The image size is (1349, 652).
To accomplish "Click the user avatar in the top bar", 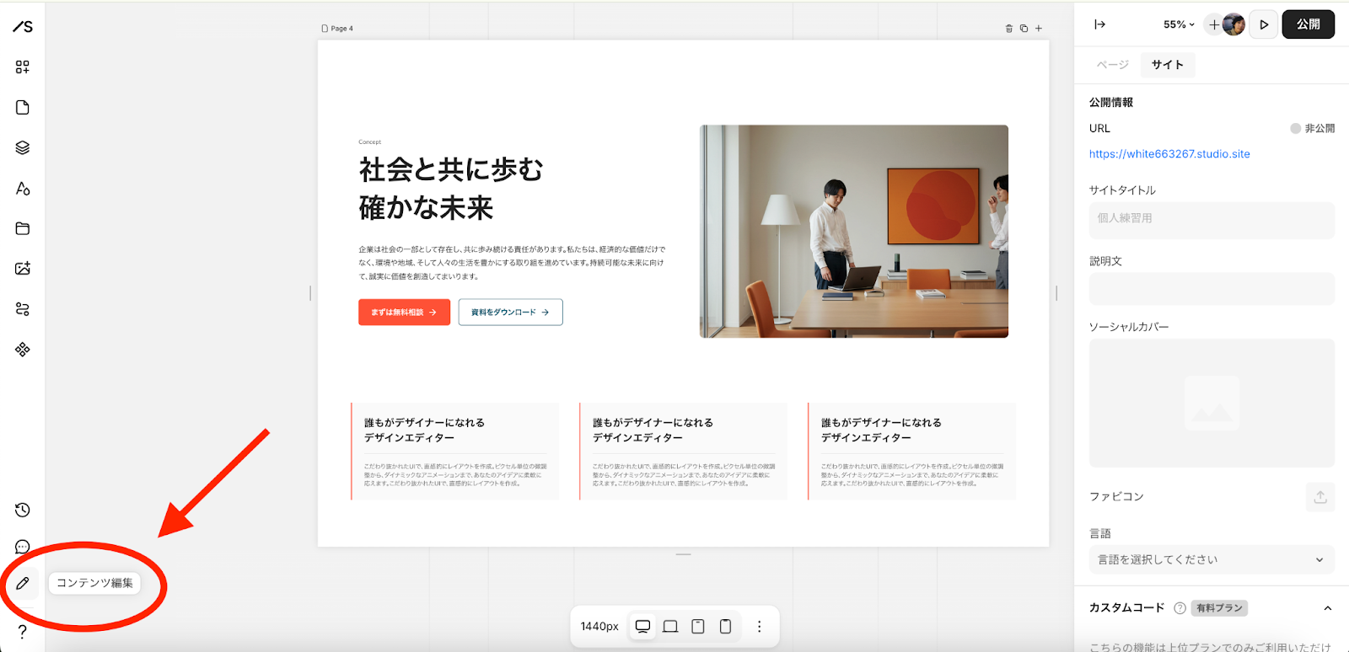I will click(x=1233, y=24).
